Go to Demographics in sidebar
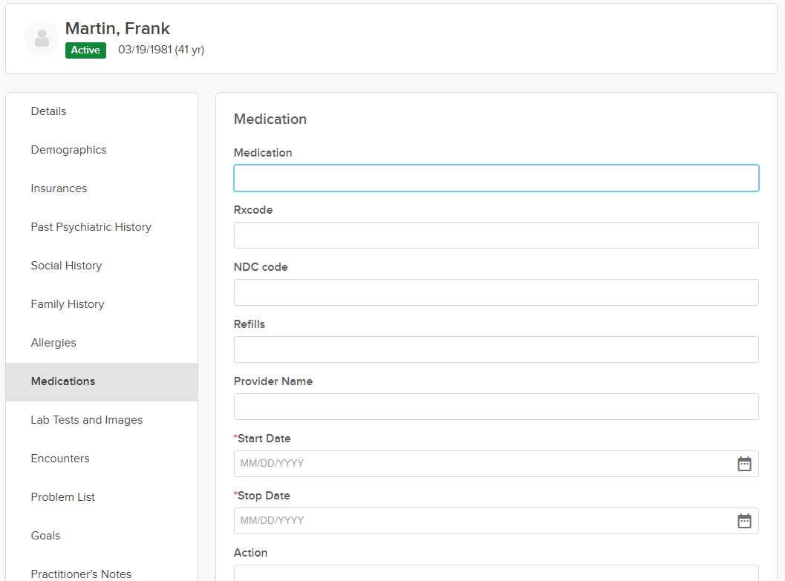The image size is (785, 581). point(69,150)
